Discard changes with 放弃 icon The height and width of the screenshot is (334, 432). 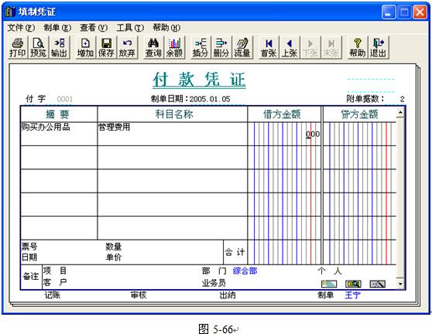[127, 47]
